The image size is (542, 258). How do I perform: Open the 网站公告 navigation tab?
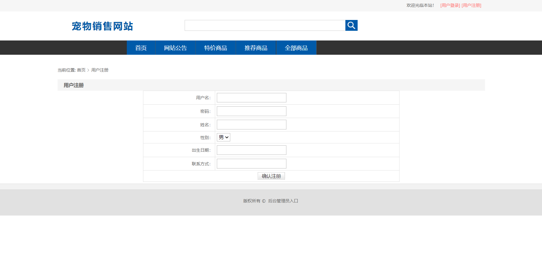click(176, 48)
